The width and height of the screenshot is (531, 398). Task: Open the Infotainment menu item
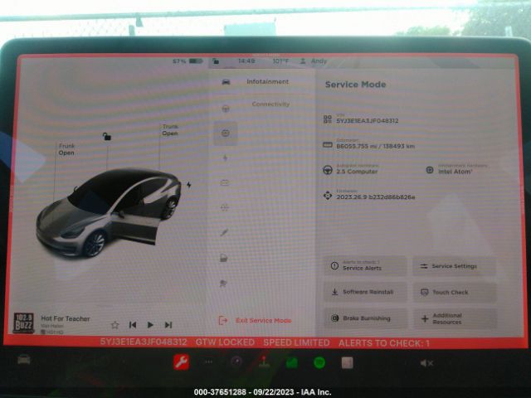point(267,81)
